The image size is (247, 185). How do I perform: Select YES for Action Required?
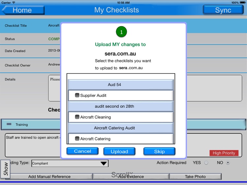point(206,163)
